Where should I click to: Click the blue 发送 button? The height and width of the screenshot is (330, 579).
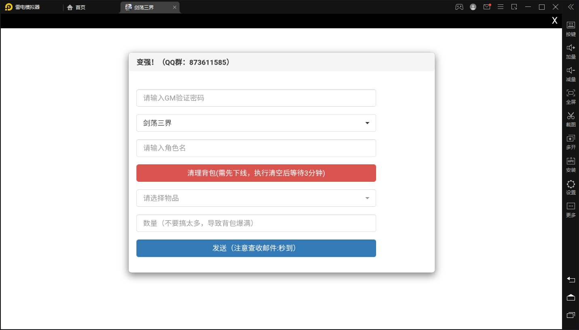coord(256,248)
